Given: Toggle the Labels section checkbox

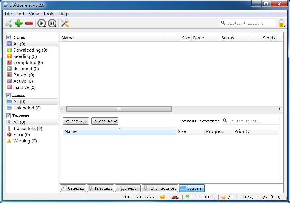Looking at the screenshot, I should click(9, 95).
